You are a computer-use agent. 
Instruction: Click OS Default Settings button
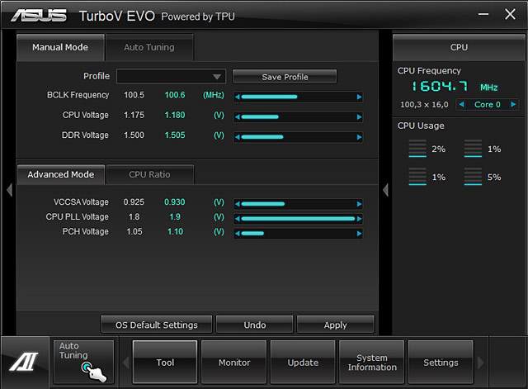[157, 325]
